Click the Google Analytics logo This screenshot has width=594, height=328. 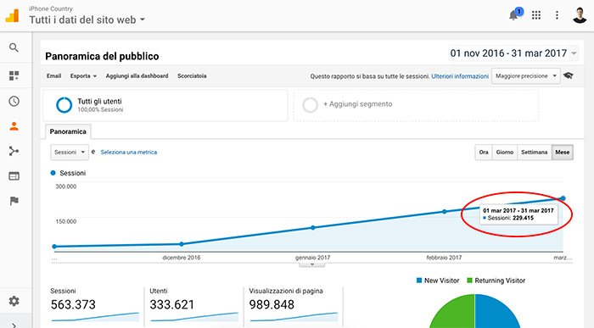(12, 15)
